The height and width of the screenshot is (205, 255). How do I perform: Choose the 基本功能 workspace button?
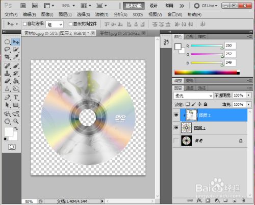click(x=134, y=6)
